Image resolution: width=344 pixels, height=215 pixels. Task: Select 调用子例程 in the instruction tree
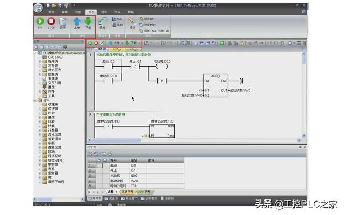click(x=56, y=182)
